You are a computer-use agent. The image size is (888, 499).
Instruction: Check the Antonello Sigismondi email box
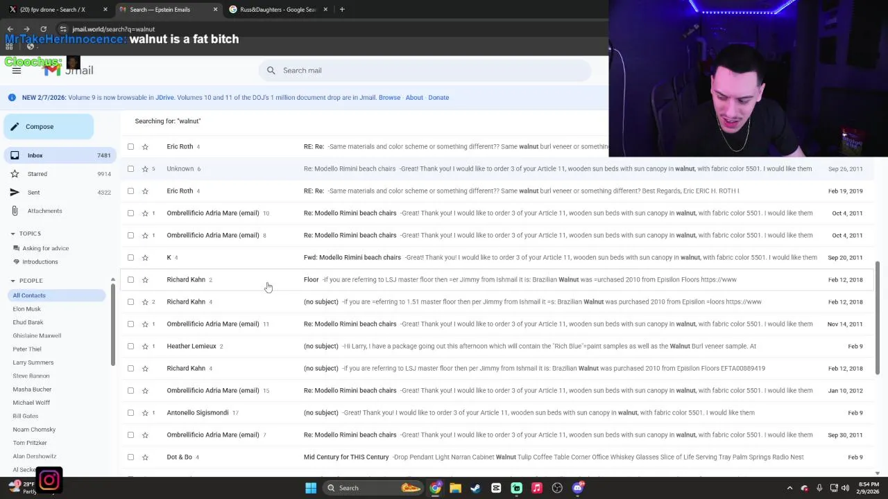coord(130,412)
